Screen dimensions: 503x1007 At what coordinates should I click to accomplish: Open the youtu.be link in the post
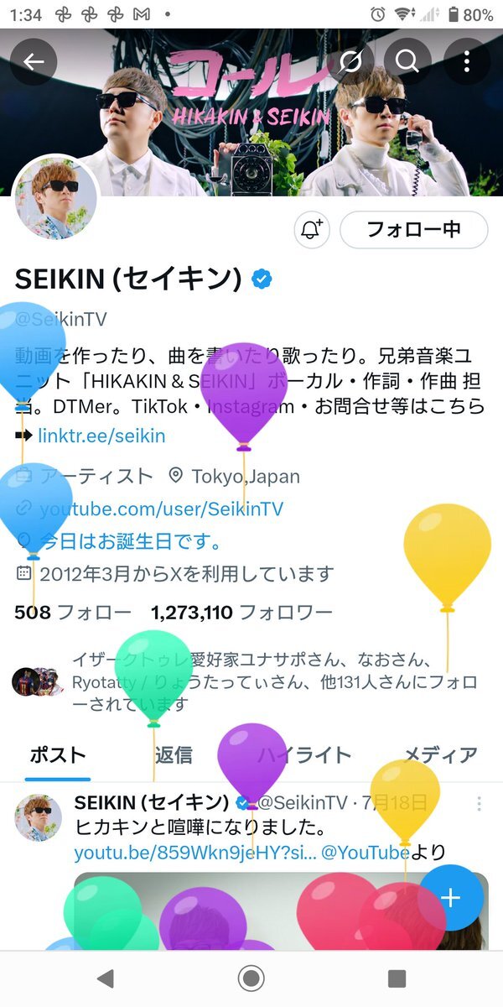coord(195,853)
